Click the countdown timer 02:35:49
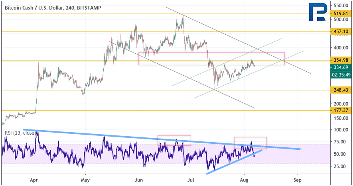This screenshot has width=353, height=186. click(x=341, y=74)
